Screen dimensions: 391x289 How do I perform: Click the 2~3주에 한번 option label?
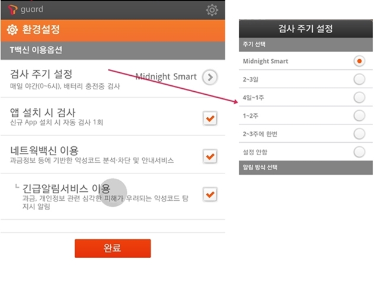260,134
